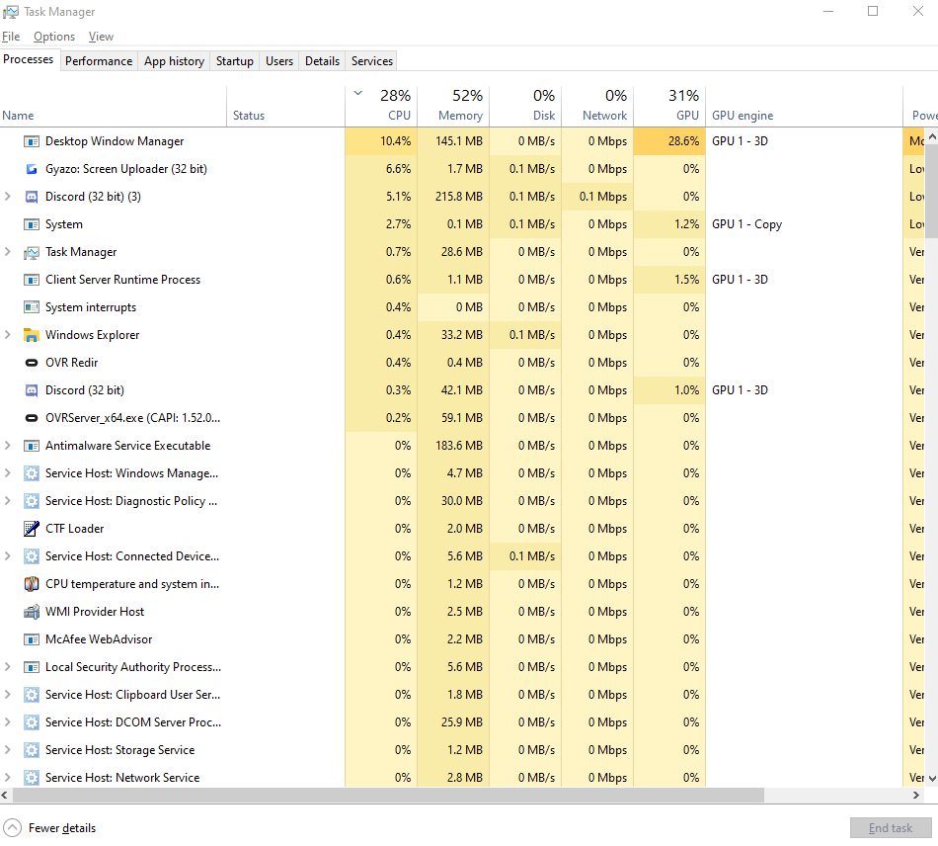The image size is (938, 846).
Task: Click the Gyazo Screen Uploader icon
Action: 31,169
